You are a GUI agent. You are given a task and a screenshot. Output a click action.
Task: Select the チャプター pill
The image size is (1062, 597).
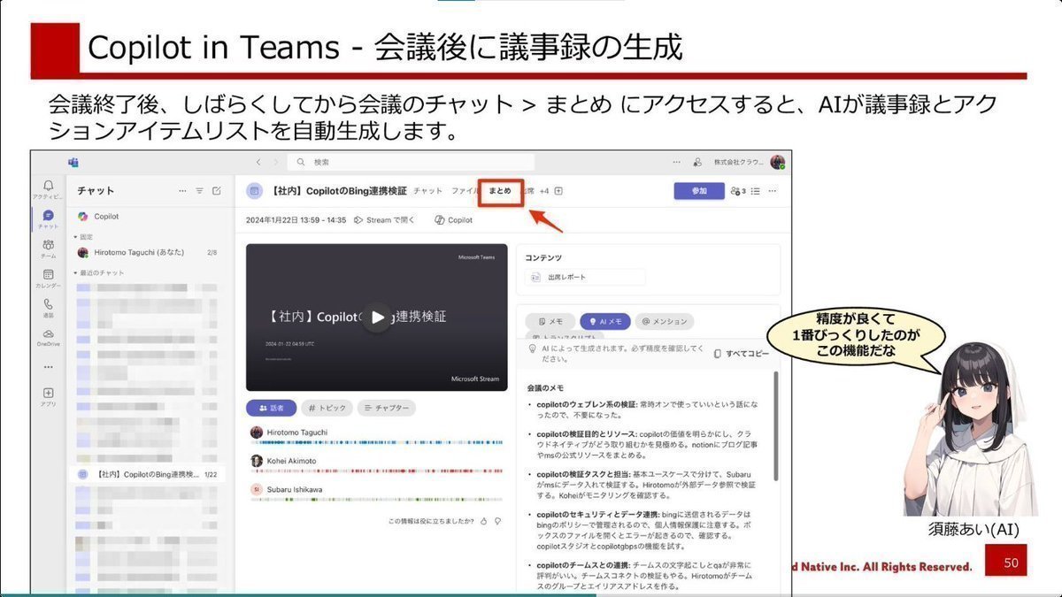point(386,409)
